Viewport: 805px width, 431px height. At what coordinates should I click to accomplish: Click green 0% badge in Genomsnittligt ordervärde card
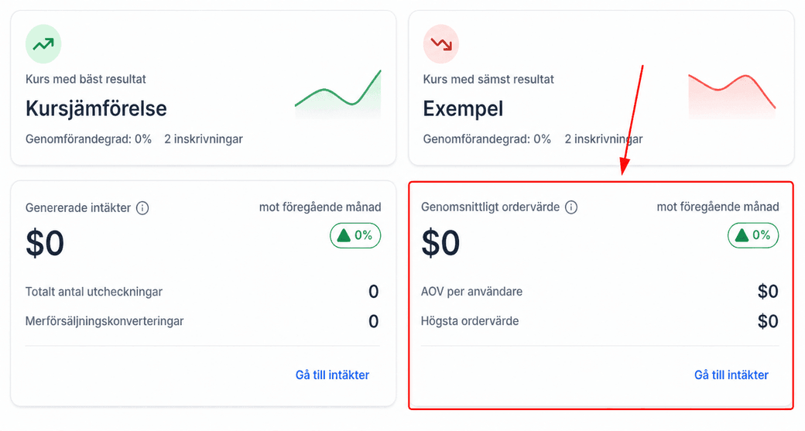tap(753, 235)
